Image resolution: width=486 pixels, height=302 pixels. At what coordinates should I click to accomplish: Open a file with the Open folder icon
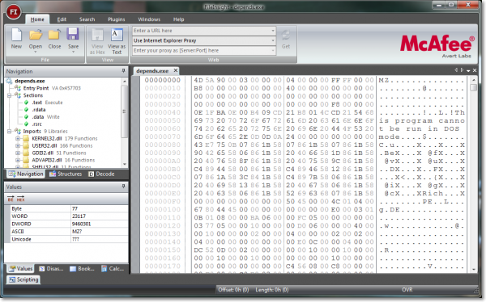click(x=36, y=35)
